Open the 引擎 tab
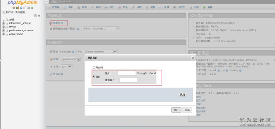 click(x=194, y=7)
